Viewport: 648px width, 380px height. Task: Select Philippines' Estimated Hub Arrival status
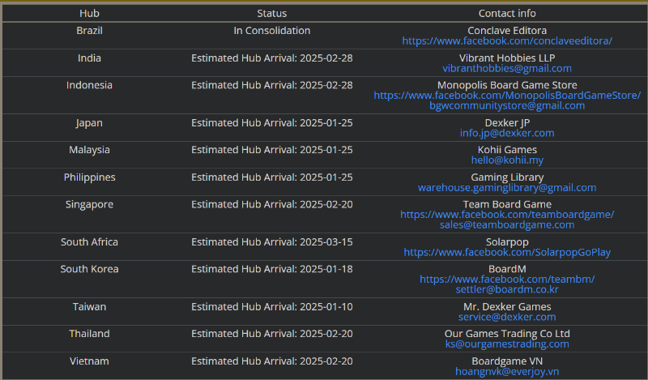point(272,177)
